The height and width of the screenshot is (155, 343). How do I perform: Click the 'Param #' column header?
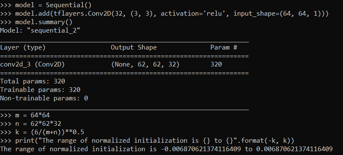(224, 47)
